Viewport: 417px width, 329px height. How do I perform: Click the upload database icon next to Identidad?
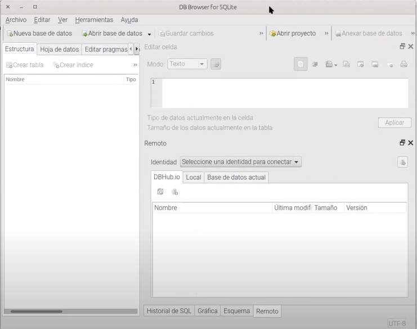(x=402, y=162)
